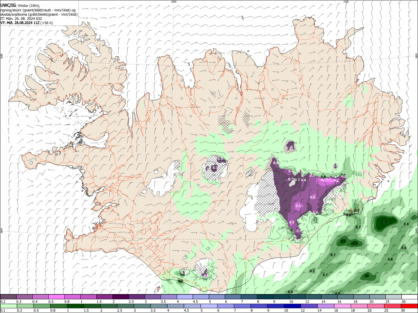
Task: Click the valid time 'VT: Mið. 28.08.2024 11Z'
Action: [x=20, y=23]
